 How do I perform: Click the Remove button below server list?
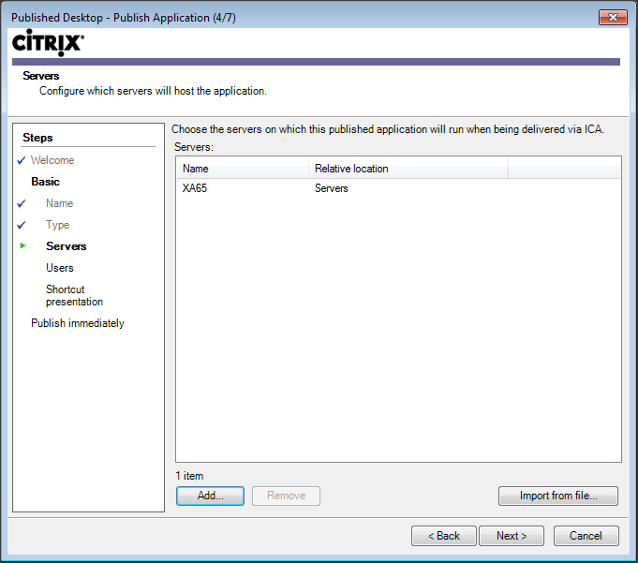tap(286, 496)
